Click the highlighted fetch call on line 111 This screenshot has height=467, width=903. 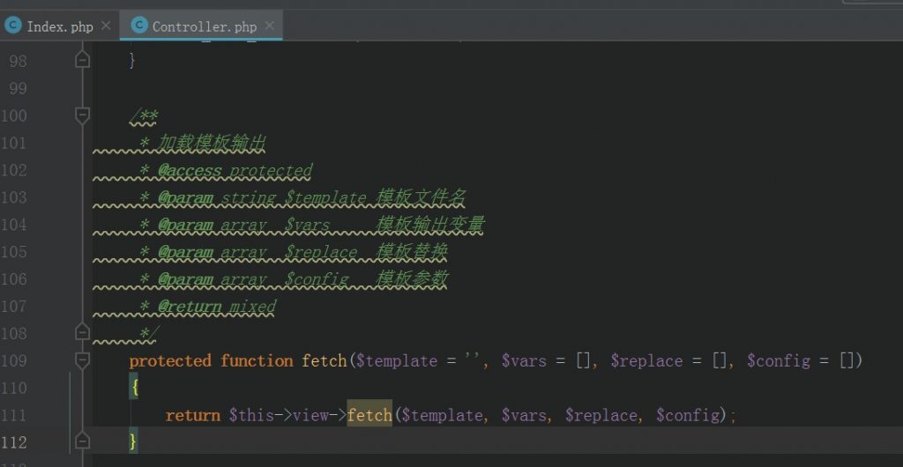[x=369, y=415]
